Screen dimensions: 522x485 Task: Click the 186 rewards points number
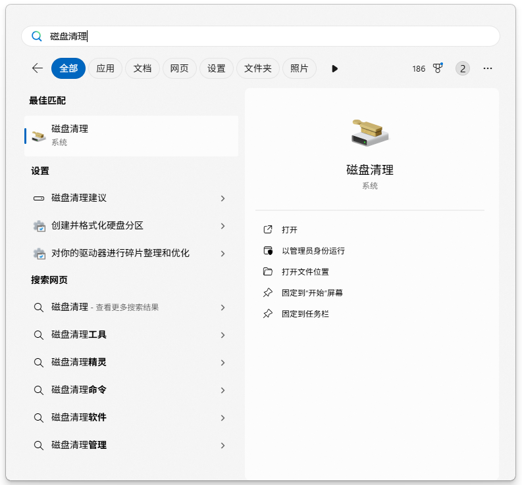point(419,69)
